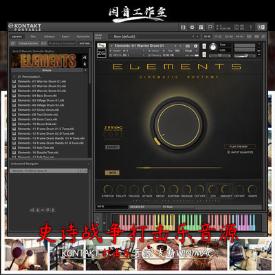The width and height of the screenshot is (275, 275).
Task: Switch to the Expert tab
Action: [65, 36]
